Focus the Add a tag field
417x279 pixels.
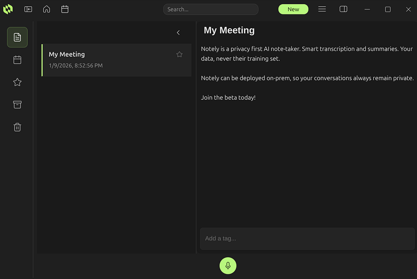tap(308, 239)
